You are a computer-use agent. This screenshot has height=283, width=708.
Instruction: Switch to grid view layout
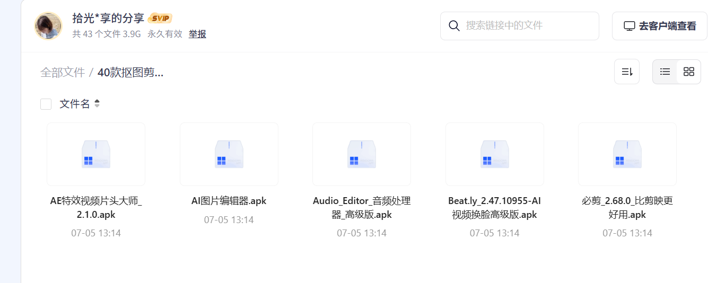tap(689, 72)
